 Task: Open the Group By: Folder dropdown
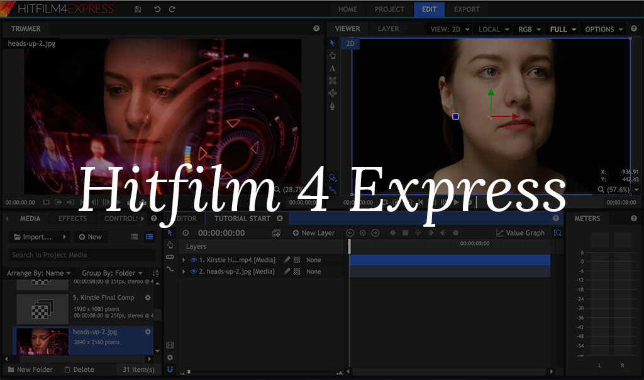click(x=112, y=273)
